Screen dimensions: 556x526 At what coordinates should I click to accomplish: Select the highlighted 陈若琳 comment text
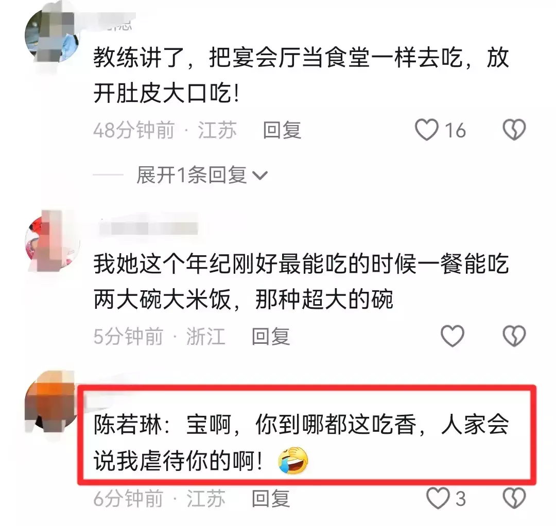pyautogui.click(x=301, y=443)
